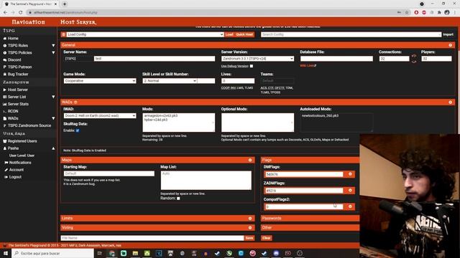Click the Server Name text field
The height and width of the screenshot is (258, 460).
click(x=155, y=59)
